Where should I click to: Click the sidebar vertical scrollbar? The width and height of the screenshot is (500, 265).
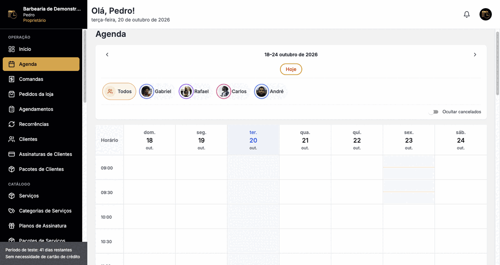(85, 66)
